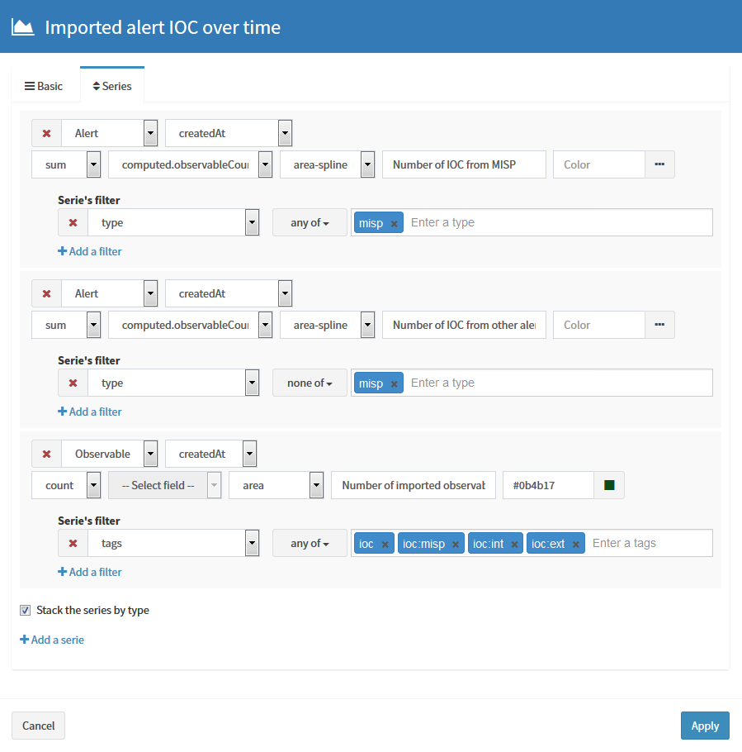Click the dark green color swatch
742x752 pixels.
pyautogui.click(x=609, y=485)
